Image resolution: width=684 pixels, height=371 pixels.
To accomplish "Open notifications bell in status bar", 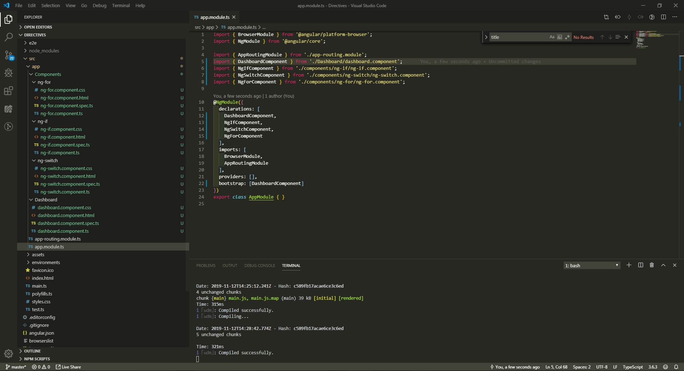I will tap(676, 367).
